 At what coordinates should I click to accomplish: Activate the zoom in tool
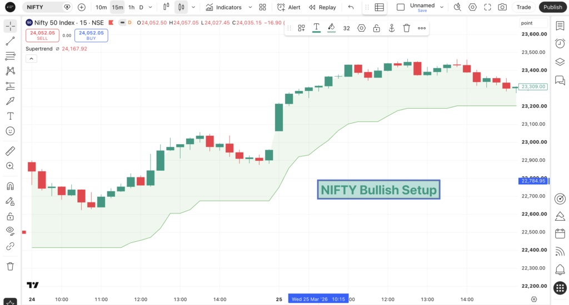click(x=10, y=166)
